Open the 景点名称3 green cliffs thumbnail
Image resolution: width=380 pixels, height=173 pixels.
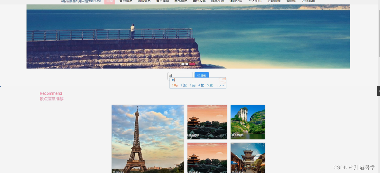tap(247, 122)
